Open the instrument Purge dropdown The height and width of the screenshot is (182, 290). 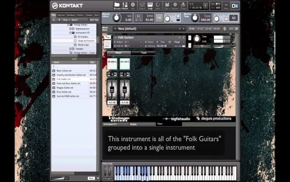pyautogui.click(x=179, y=42)
